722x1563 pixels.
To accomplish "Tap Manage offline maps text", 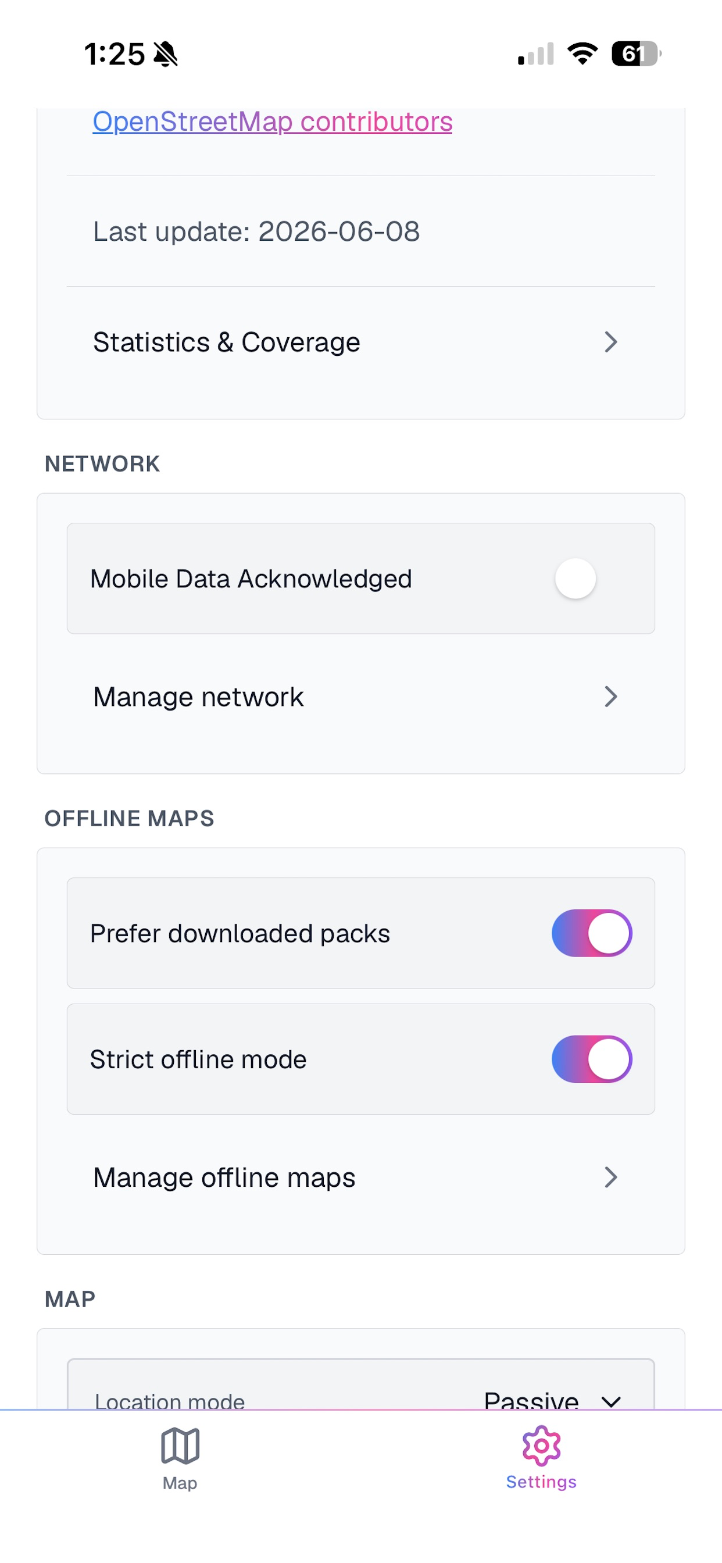I will pos(224,1177).
